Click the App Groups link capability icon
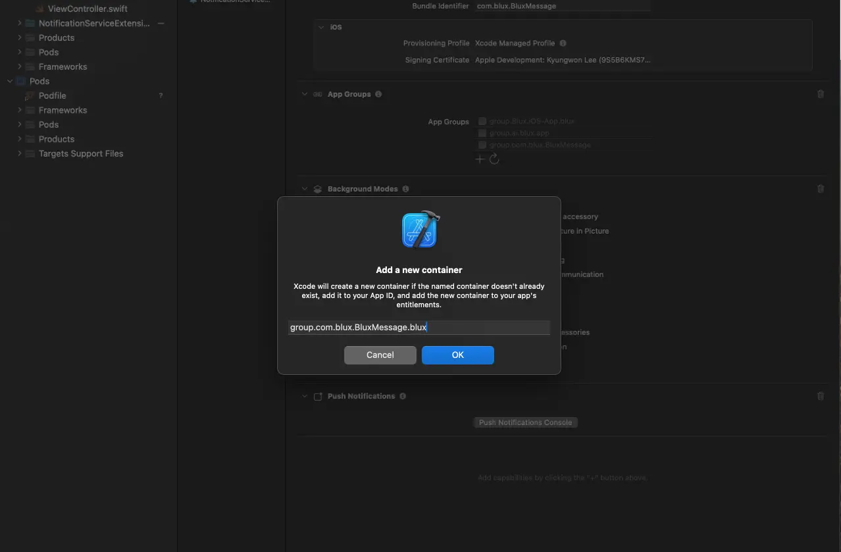Screen dimensions: 841x552 (317, 94)
